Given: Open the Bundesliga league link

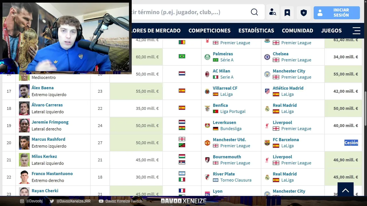Looking at the screenshot, I should (x=231, y=129).
